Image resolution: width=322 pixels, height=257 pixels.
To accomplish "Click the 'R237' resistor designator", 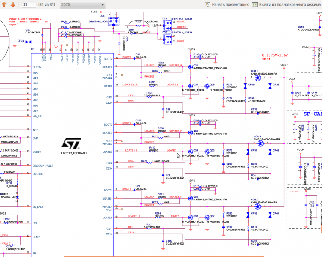I will [x=138, y=21].
